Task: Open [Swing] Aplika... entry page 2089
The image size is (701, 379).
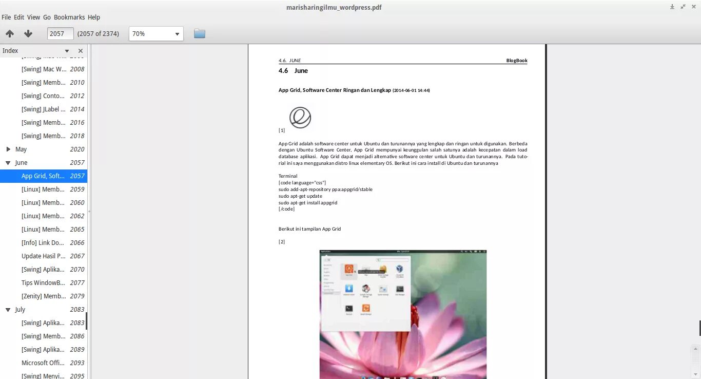Action: 44,350
